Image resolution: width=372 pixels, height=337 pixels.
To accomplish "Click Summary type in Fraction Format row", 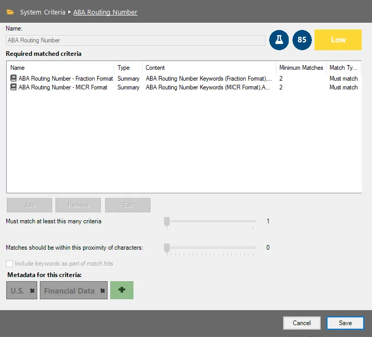I will pos(128,79).
